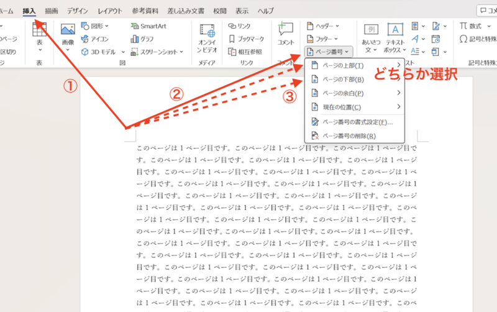Open 相互参照 cross-reference
Screen dimensions: 497x312
(x=245, y=52)
